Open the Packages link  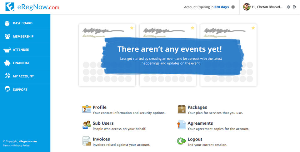(x=197, y=107)
